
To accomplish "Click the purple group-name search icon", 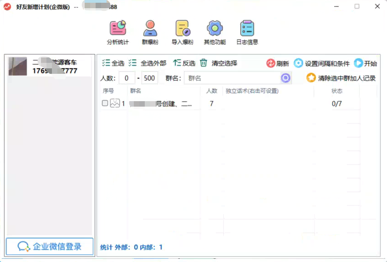I will 285,78.
